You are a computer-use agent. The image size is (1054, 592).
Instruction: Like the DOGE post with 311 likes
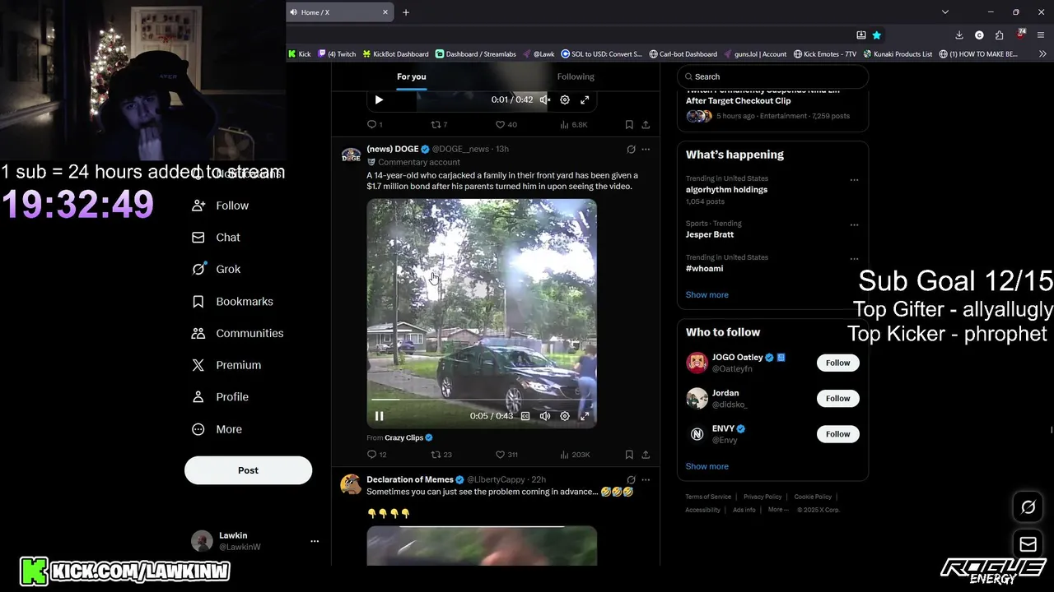506,455
